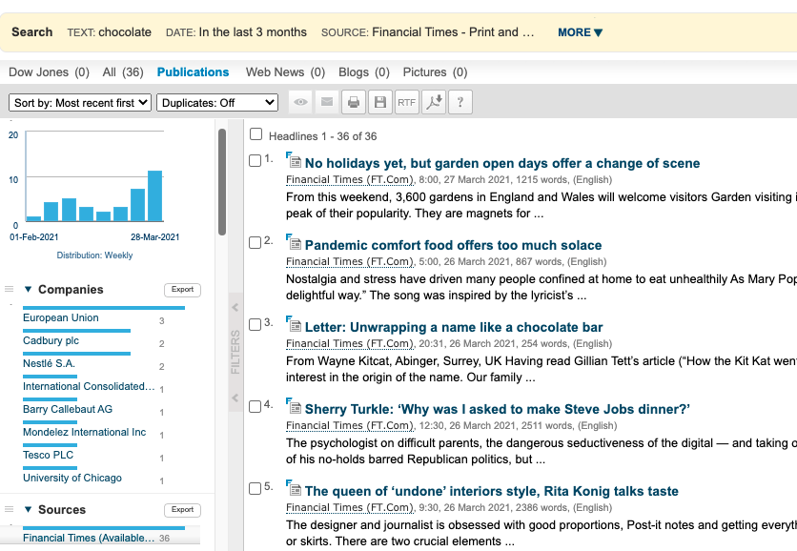Click the PDF download icon
The width and height of the screenshot is (797, 551).
[x=434, y=102]
